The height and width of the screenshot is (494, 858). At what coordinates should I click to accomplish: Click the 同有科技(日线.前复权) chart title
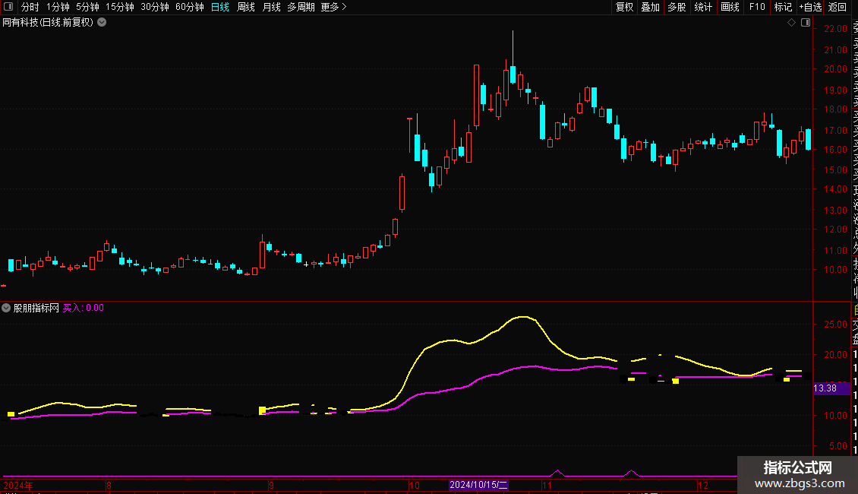point(48,23)
